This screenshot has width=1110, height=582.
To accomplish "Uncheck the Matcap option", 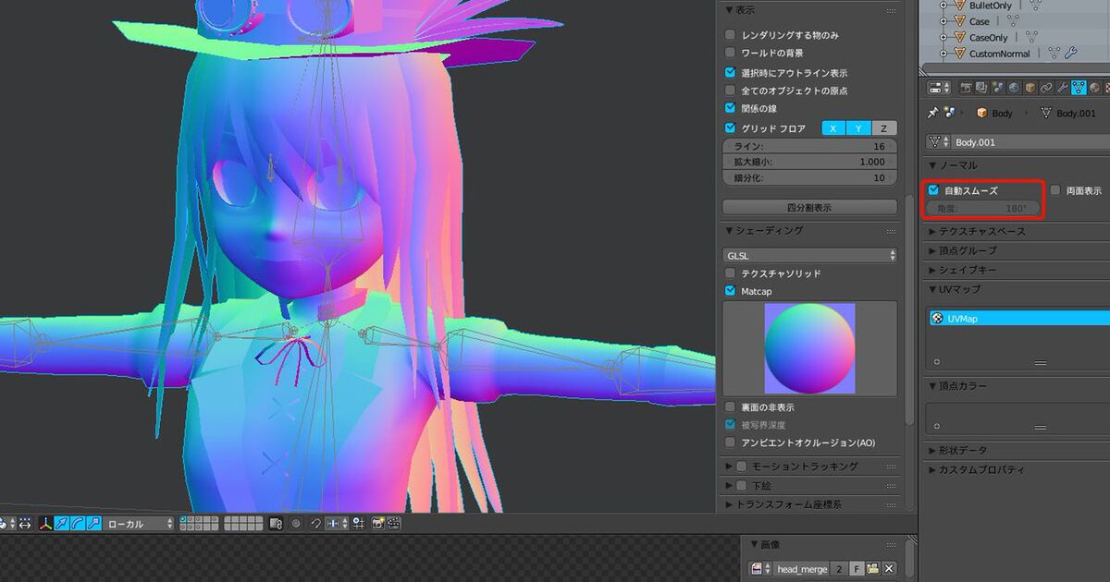I will coord(731,291).
